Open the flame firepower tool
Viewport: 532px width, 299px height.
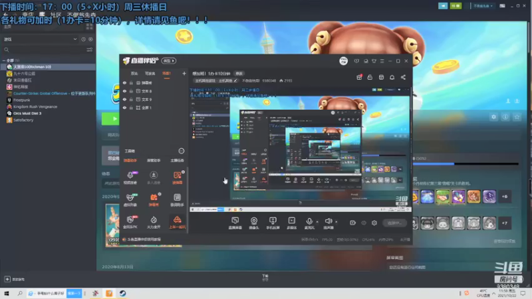point(154,222)
